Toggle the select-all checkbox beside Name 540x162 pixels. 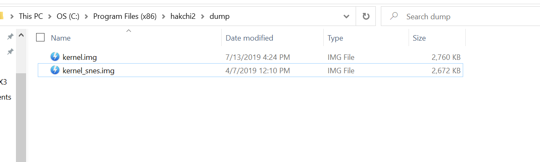click(x=40, y=38)
